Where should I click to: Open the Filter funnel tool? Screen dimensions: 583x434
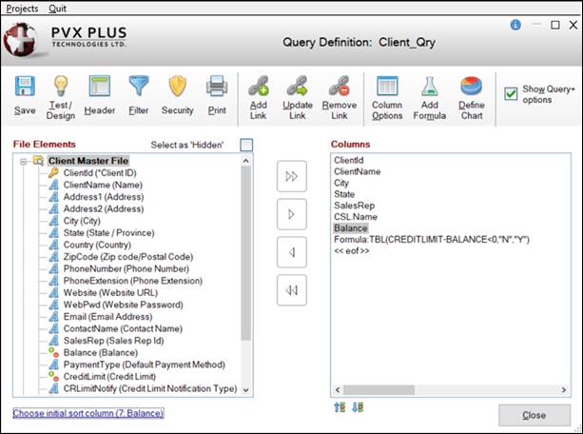[139, 86]
